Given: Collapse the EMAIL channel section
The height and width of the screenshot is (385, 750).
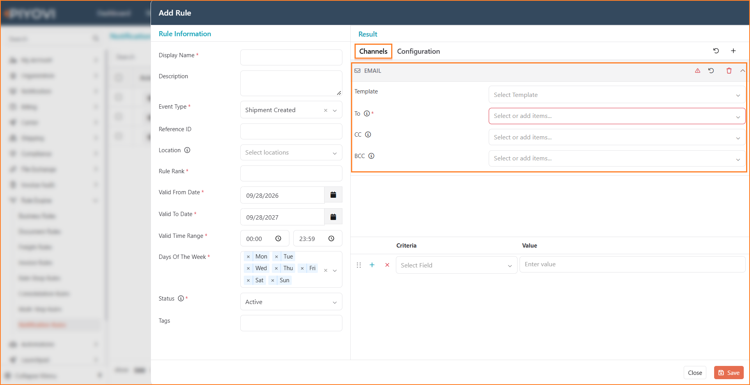Looking at the screenshot, I should click(743, 70).
